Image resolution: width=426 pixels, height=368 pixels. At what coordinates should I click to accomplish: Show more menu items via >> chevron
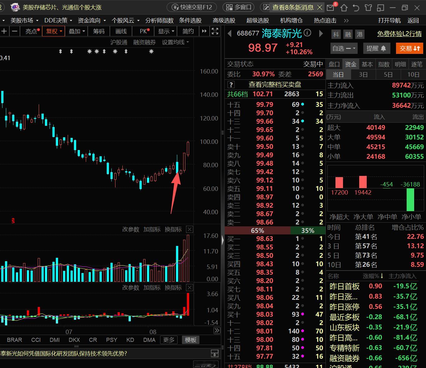coord(346,21)
